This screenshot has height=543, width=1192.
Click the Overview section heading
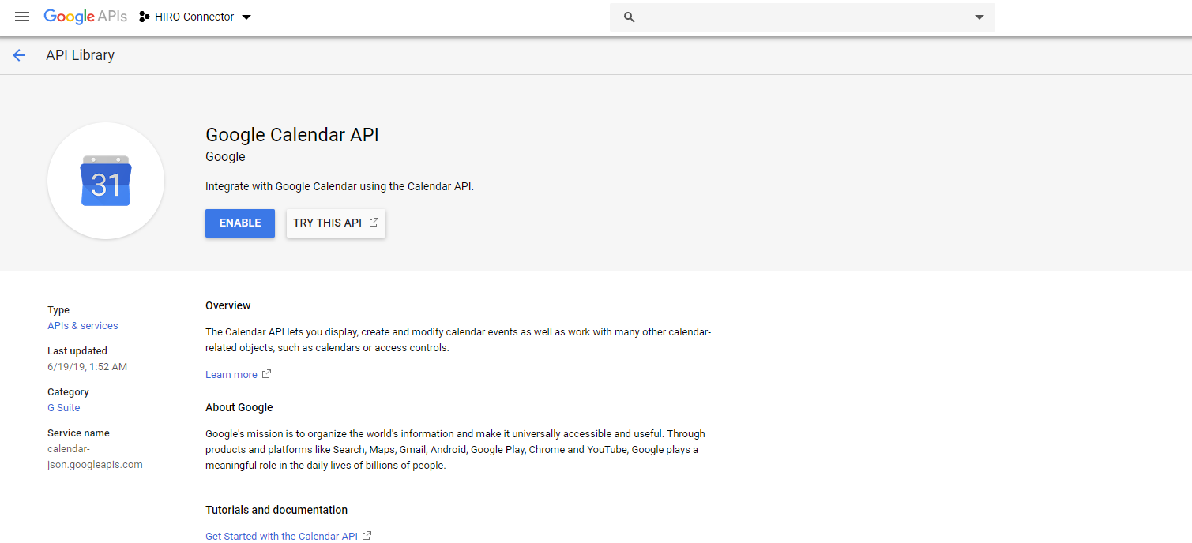click(228, 305)
